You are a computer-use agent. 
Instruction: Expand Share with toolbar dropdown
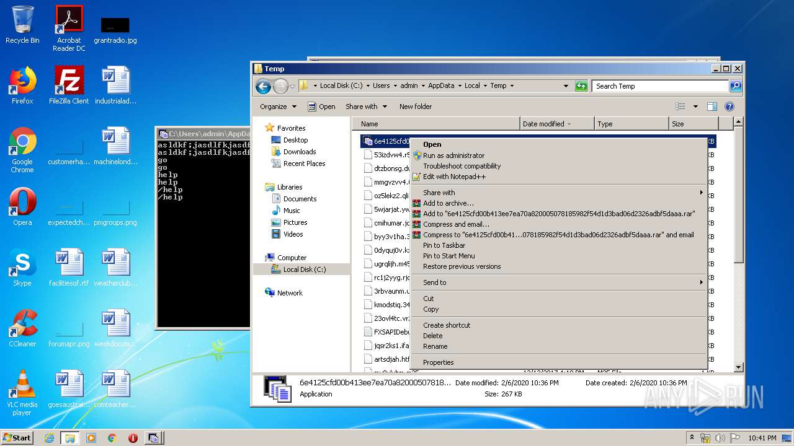click(x=367, y=107)
